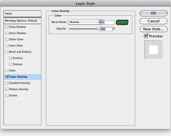The image size is (171, 136).
Task: Open the white overlay color swatch
Action: pos(109,23)
